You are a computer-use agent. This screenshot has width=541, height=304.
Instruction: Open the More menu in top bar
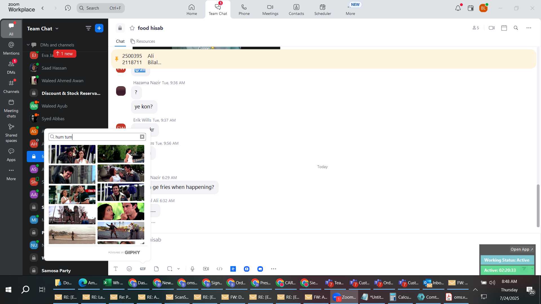[350, 9]
